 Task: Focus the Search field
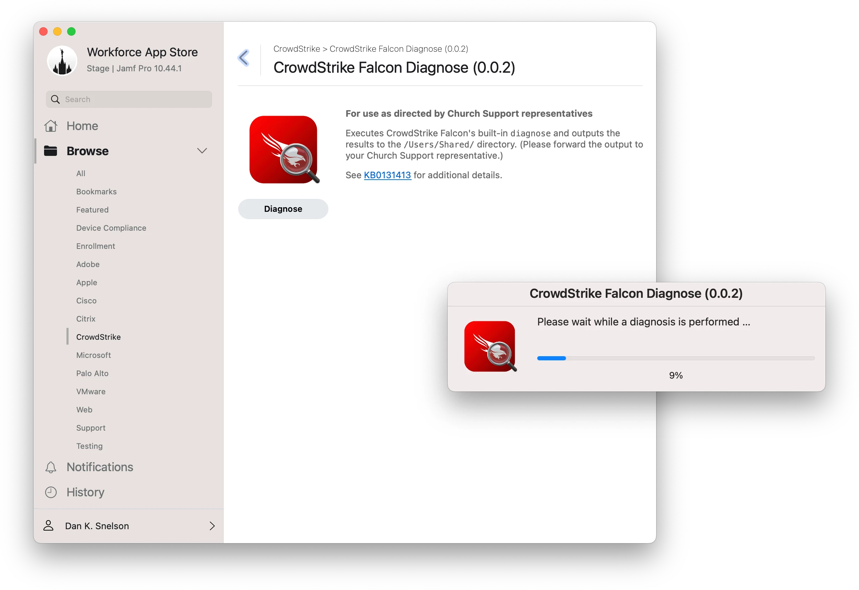click(x=129, y=100)
